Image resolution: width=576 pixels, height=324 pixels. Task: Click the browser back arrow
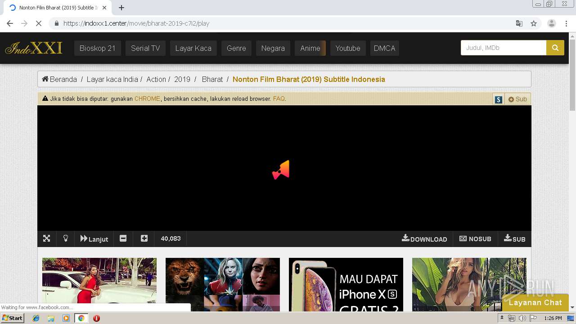[10, 23]
